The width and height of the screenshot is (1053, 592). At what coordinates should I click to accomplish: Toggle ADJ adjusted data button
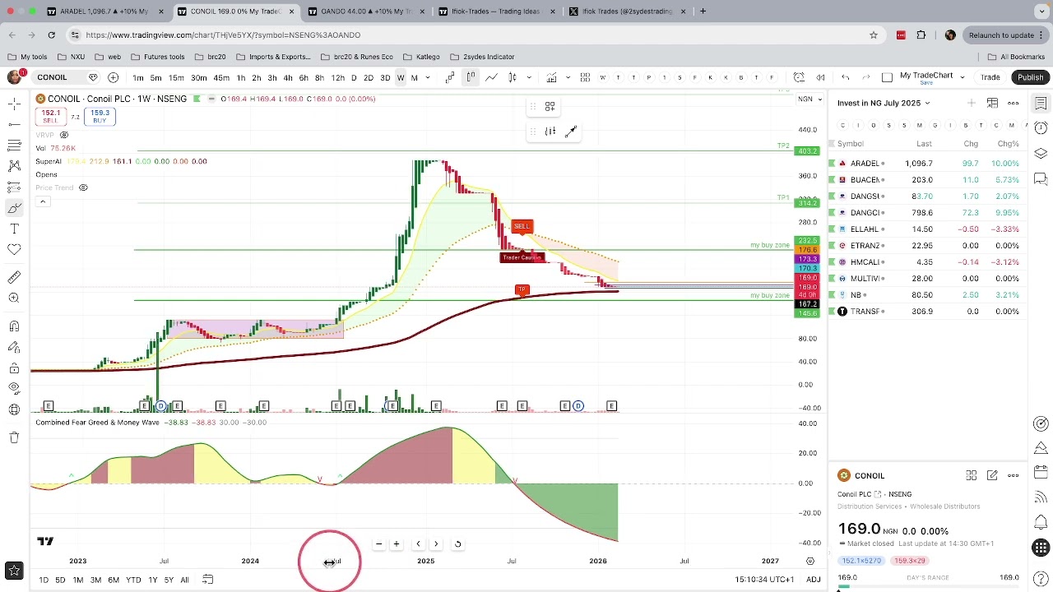813,580
